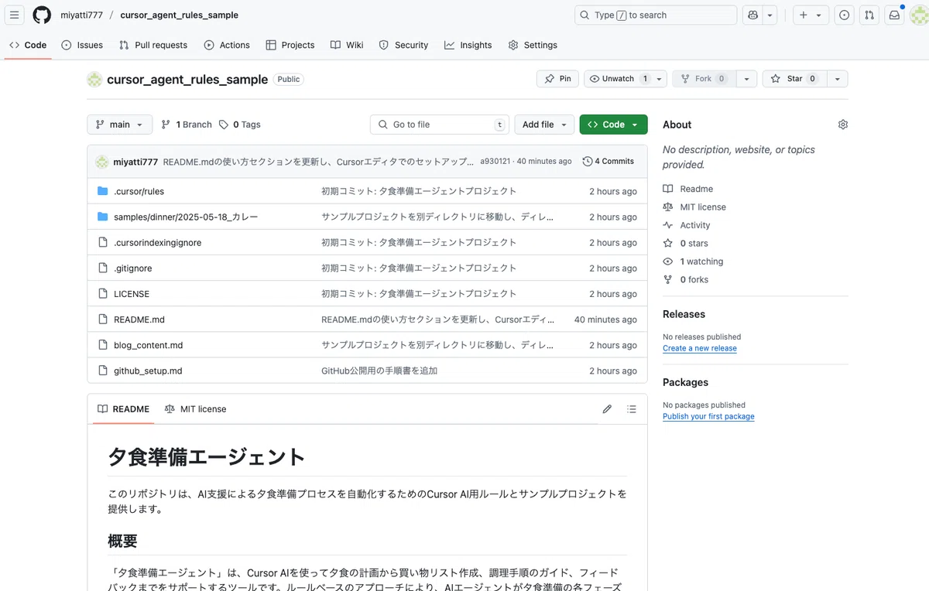Expand the create new plus dropdown
Image resolution: width=929 pixels, height=591 pixels.
(x=811, y=15)
